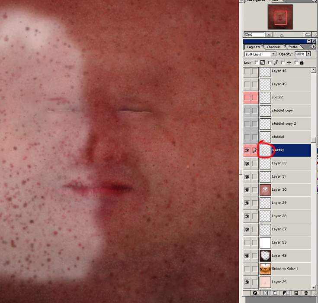Open the Layers palette flyout menu
318x303 pixels.
(313, 47)
